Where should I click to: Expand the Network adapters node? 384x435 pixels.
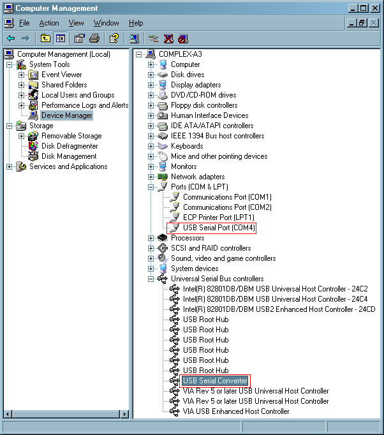coord(151,177)
